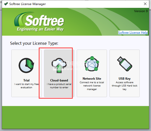Click the 'Select your License Type:' heading
Image resolution: width=151 pixels, height=131 pixels.
point(34,43)
